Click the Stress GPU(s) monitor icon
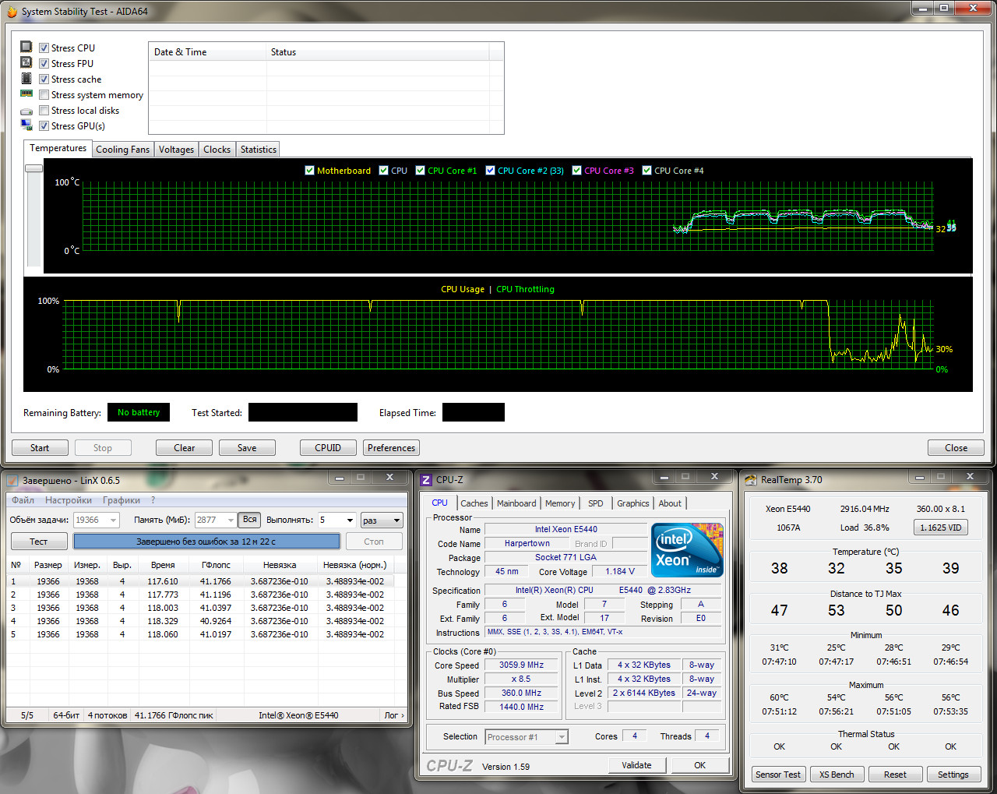Image resolution: width=997 pixels, height=794 pixels. coord(26,125)
